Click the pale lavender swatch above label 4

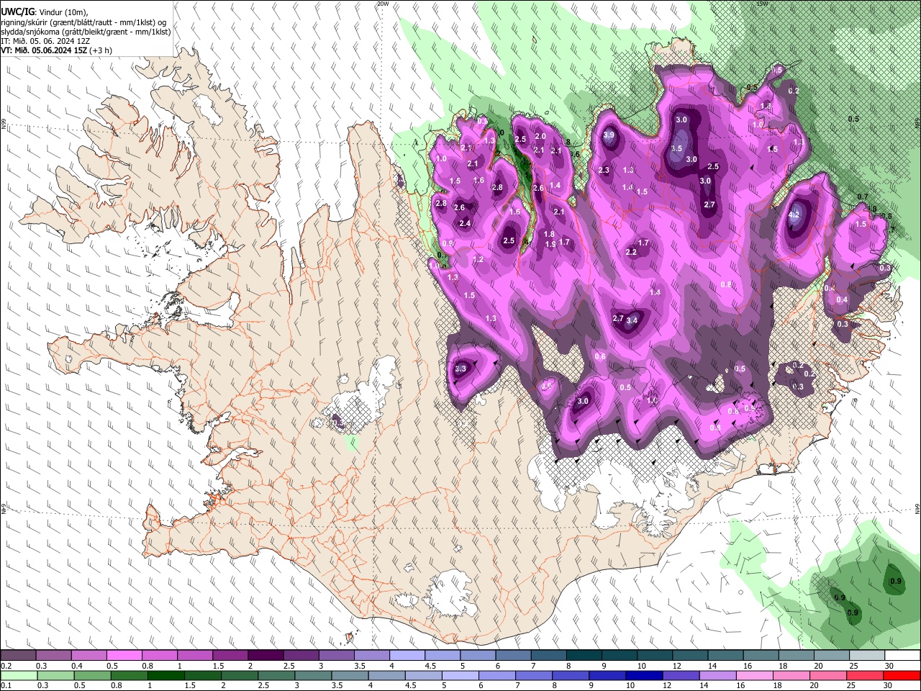click(x=407, y=655)
